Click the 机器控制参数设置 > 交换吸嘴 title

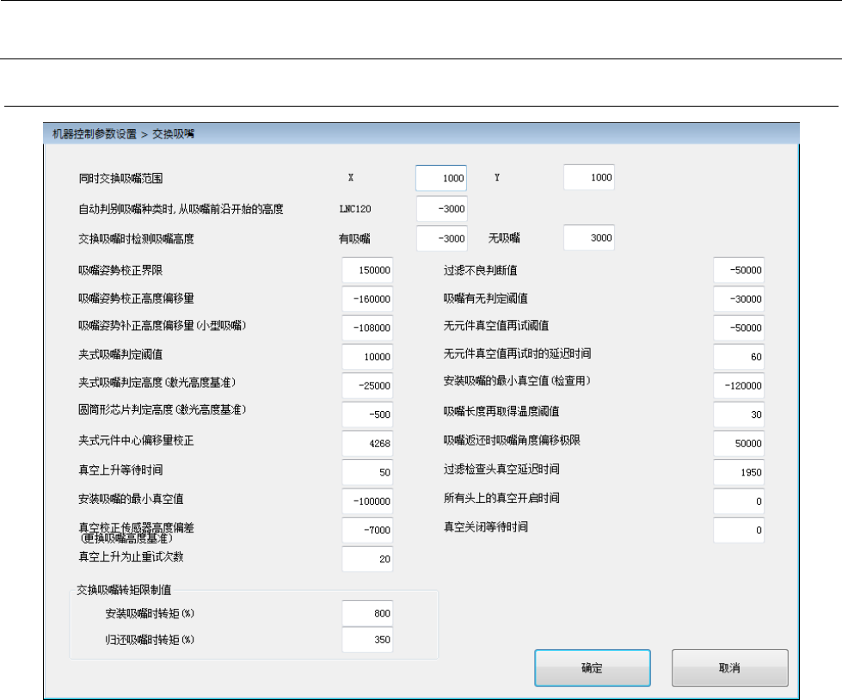[x=123, y=134]
